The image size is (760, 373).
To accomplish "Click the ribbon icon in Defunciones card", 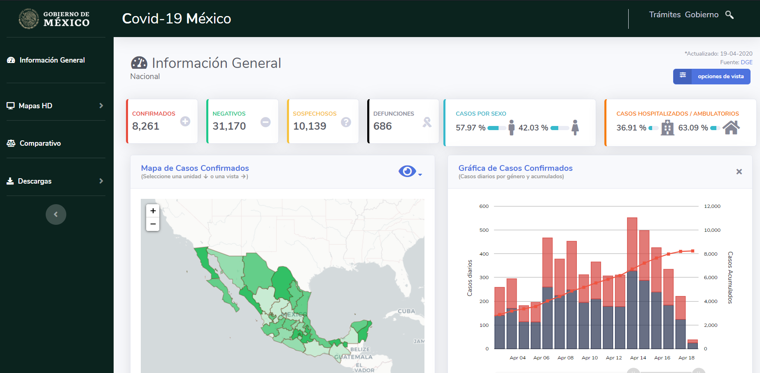I will [x=427, y=122].
